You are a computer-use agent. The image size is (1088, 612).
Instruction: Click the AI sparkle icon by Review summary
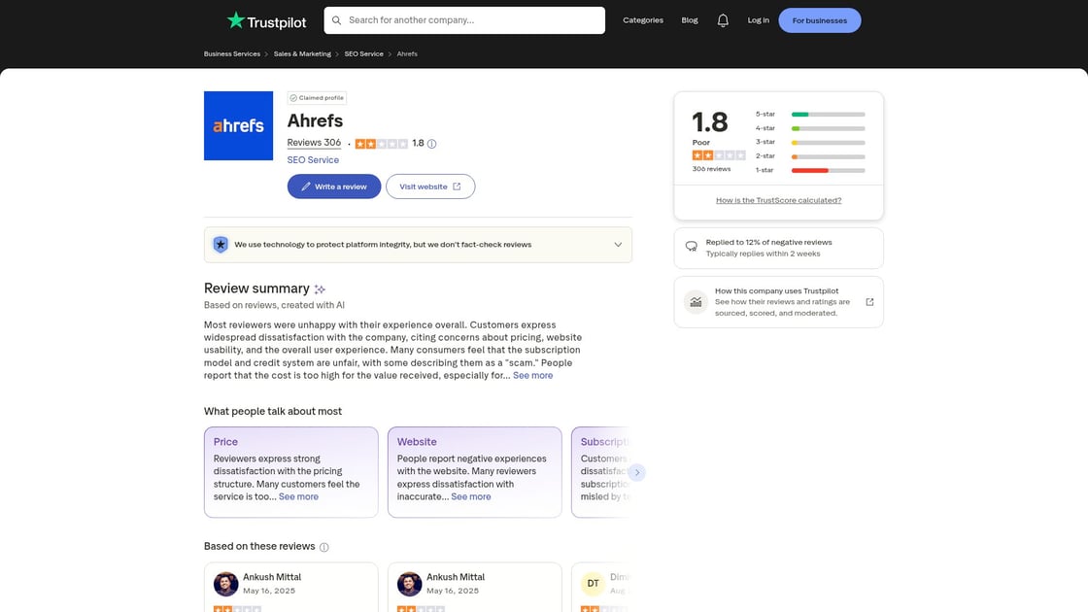coord(320,289)
